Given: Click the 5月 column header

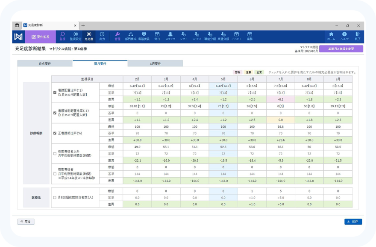Looking at the screenshot, I should pyautogui.click(x=223, y=79).
